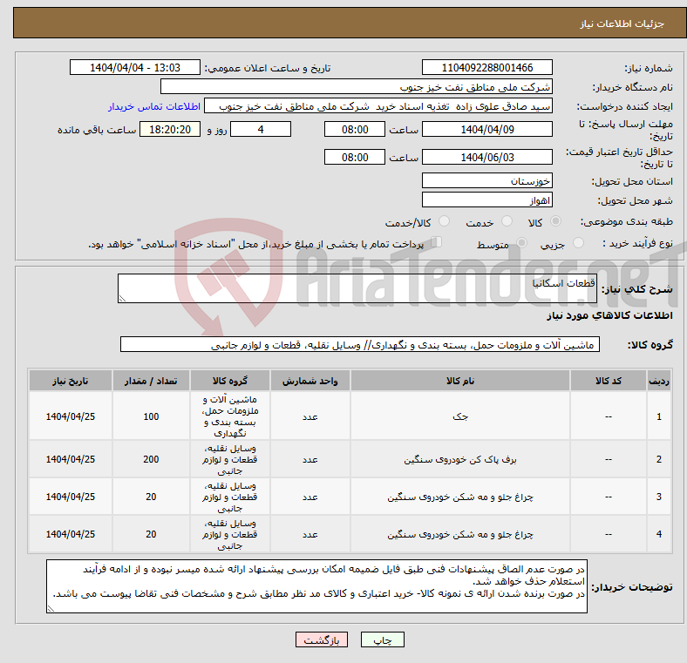This screenshot has height=663, width=687.
Task: Toggle the Islamic treasury bonds payment checkbox
Action: (x=437, y=242)
